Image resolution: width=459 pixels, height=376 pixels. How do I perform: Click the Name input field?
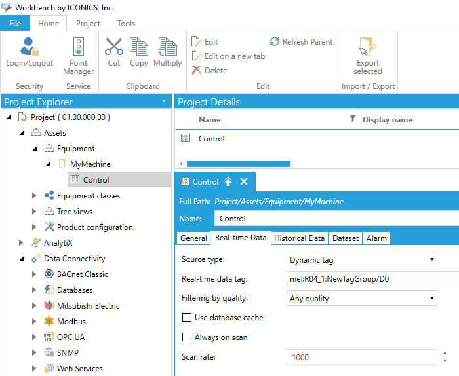(x=336, y=218)
